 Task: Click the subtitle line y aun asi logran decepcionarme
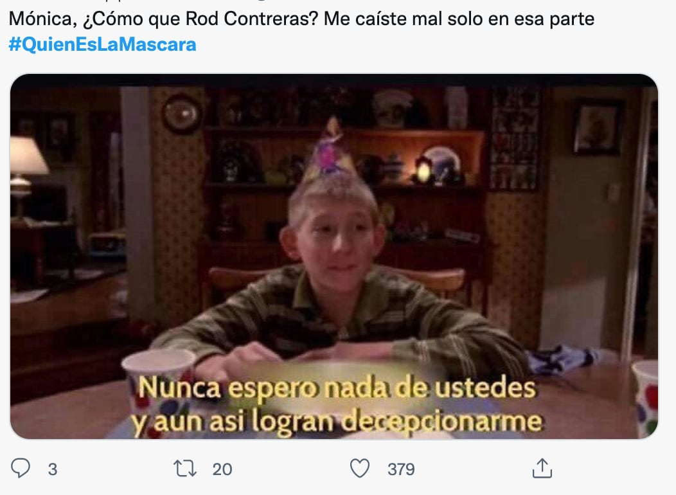[337, 422]
